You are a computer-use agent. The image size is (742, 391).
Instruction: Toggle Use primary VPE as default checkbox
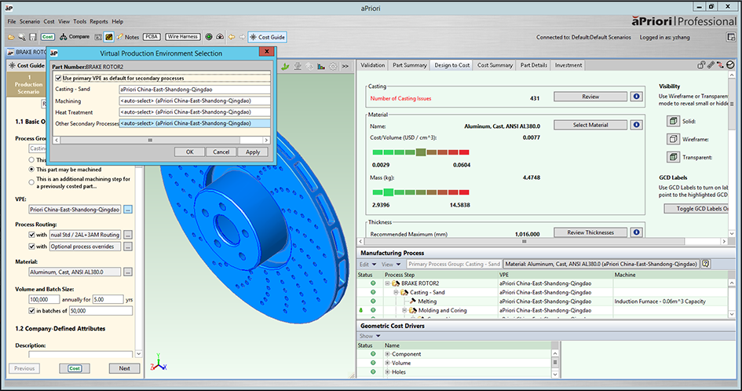(x=58, y=78)
